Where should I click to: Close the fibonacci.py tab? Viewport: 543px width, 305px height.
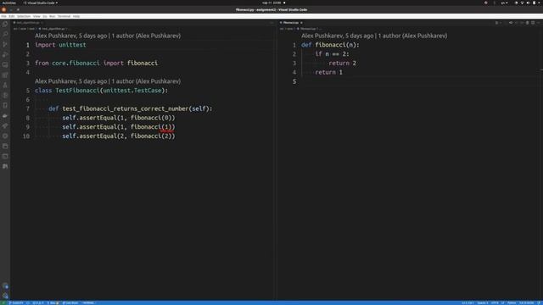(301, 23)
